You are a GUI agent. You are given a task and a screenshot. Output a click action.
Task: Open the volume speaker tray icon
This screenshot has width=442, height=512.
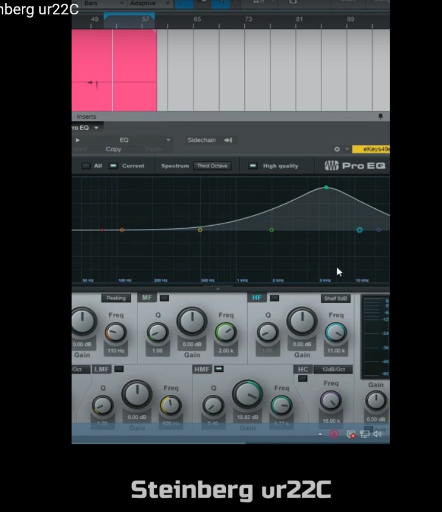(x=377, y=434)
